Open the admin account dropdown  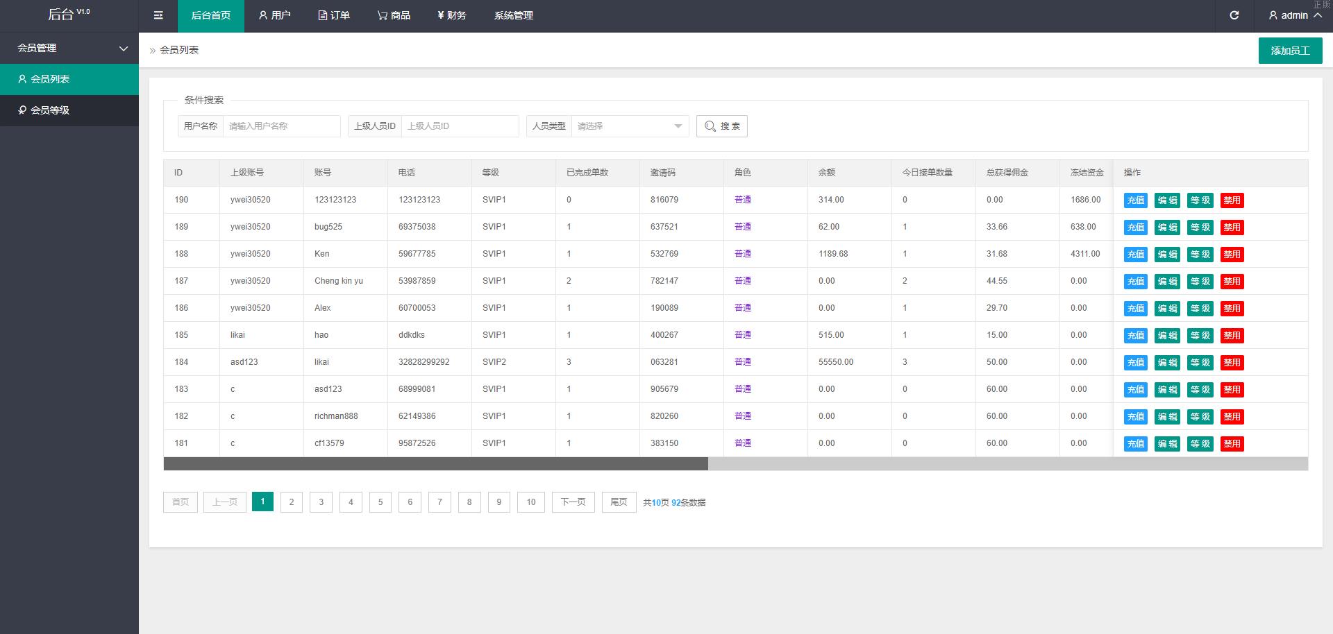tap(1294, 15)
